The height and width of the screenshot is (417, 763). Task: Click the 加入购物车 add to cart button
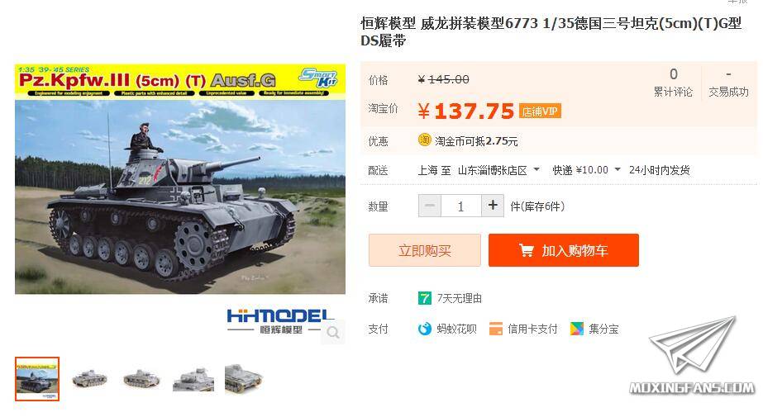point(564,250)
